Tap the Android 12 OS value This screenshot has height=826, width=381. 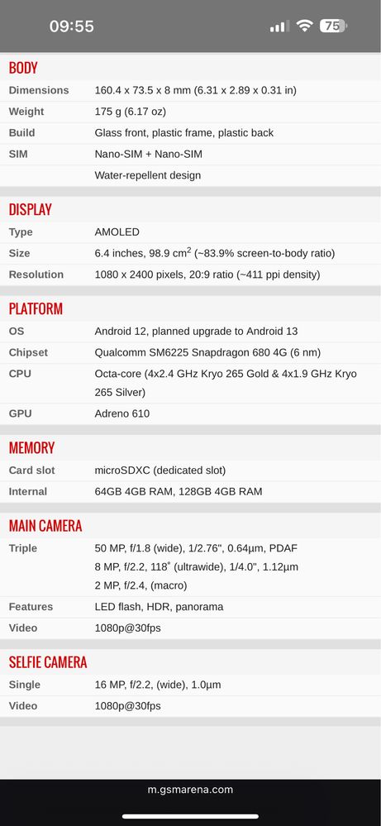coord(197,332)
